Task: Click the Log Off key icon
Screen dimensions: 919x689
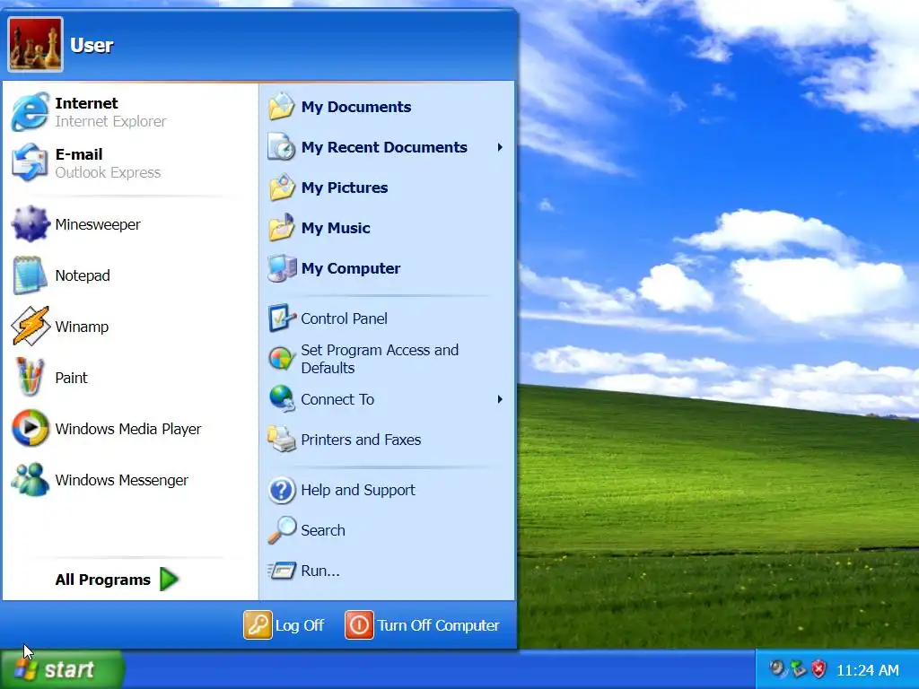Action: tap(258, 624)
